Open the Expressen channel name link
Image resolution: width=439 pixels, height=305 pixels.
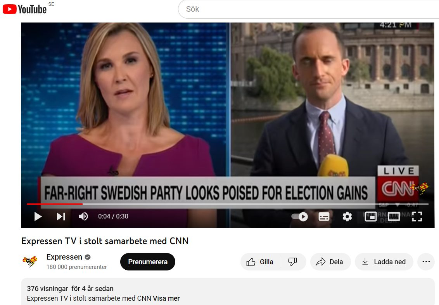pyautogui.click(x=64, y=257)
